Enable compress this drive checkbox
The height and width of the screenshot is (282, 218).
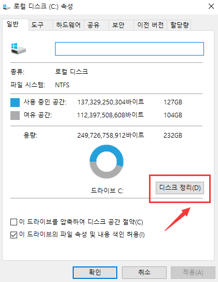pos(13,222)
